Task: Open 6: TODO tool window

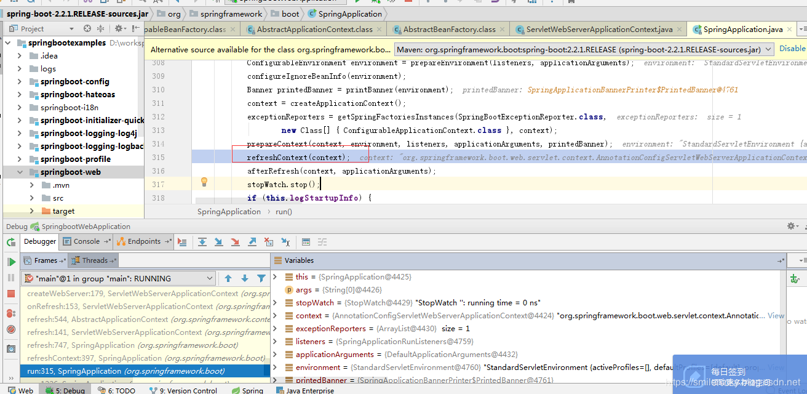Action: click(x=117, y=390)
